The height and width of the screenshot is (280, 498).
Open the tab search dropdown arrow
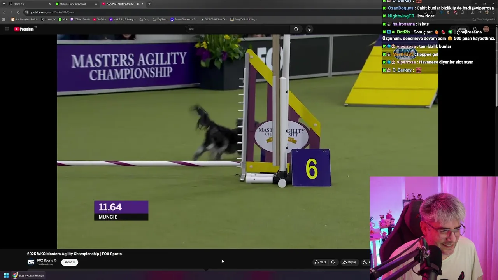click(x=4, y=4)
